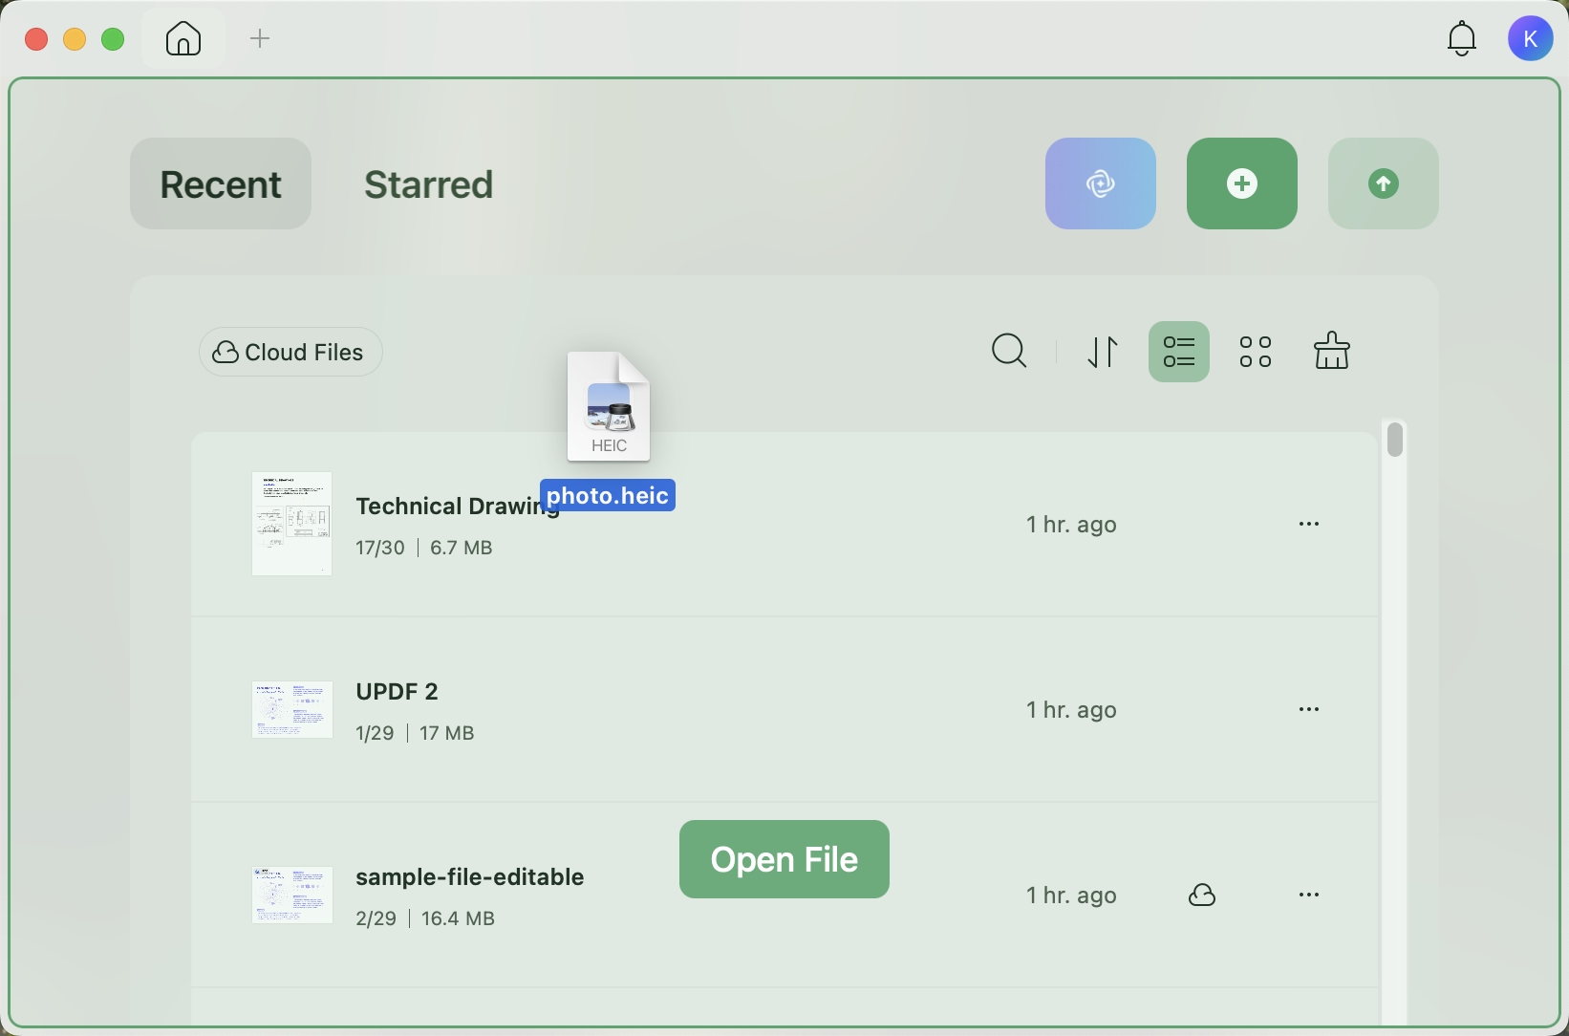Click the HEIC file icon

tap(609, 406)
